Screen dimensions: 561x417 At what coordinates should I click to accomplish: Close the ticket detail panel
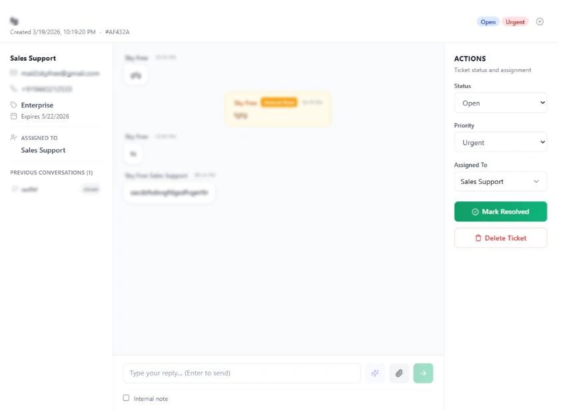click(540, 22)
